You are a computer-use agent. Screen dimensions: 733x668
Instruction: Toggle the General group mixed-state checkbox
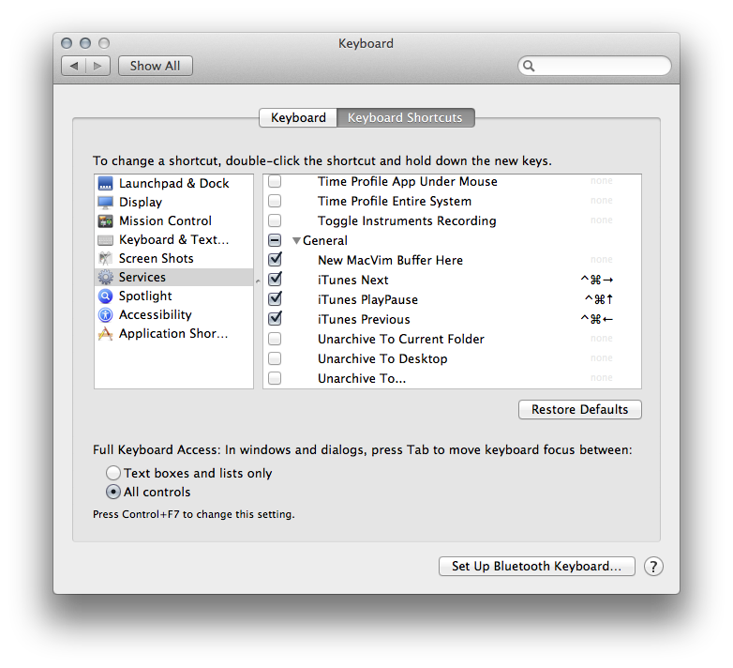pos(275,240)
